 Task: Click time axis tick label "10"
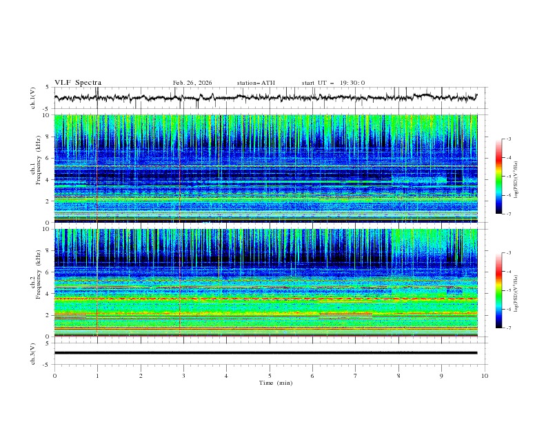[x=485, y=376]
